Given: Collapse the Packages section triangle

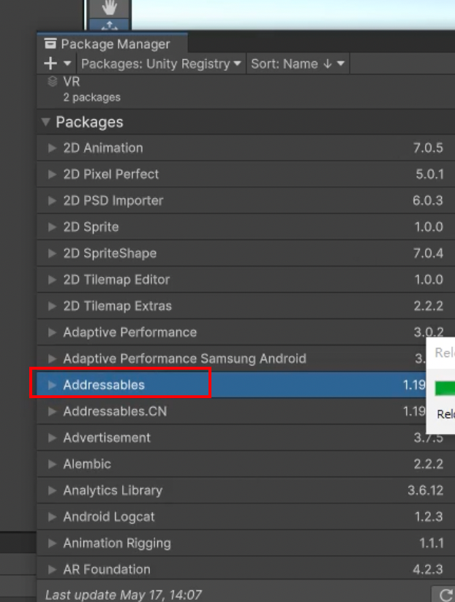Looking at the screenshot, I should pos(46,122).
